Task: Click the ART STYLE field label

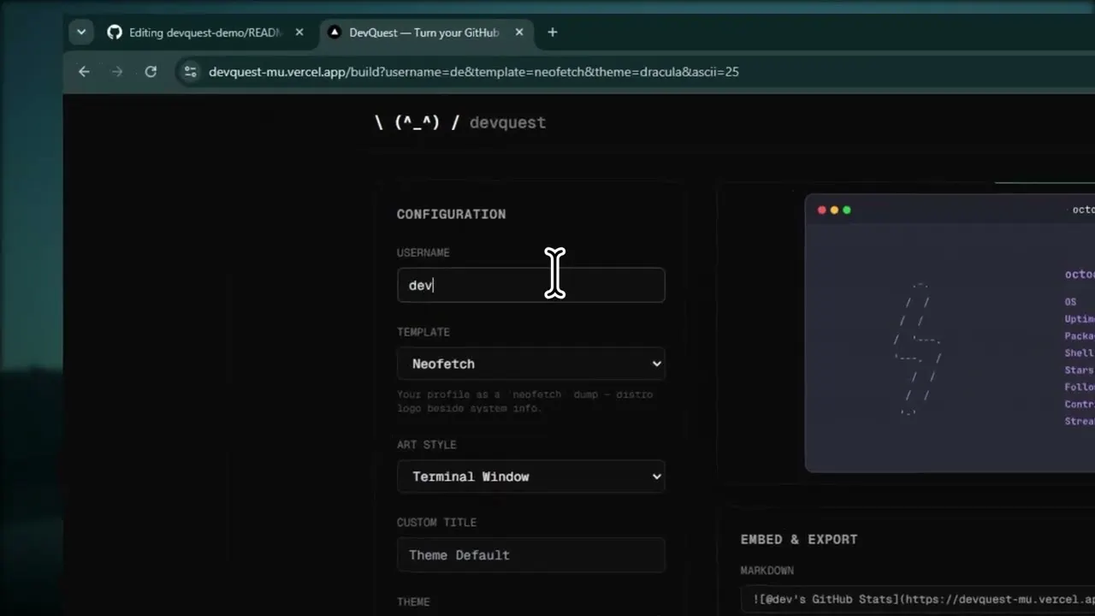Action: (426, 445)
